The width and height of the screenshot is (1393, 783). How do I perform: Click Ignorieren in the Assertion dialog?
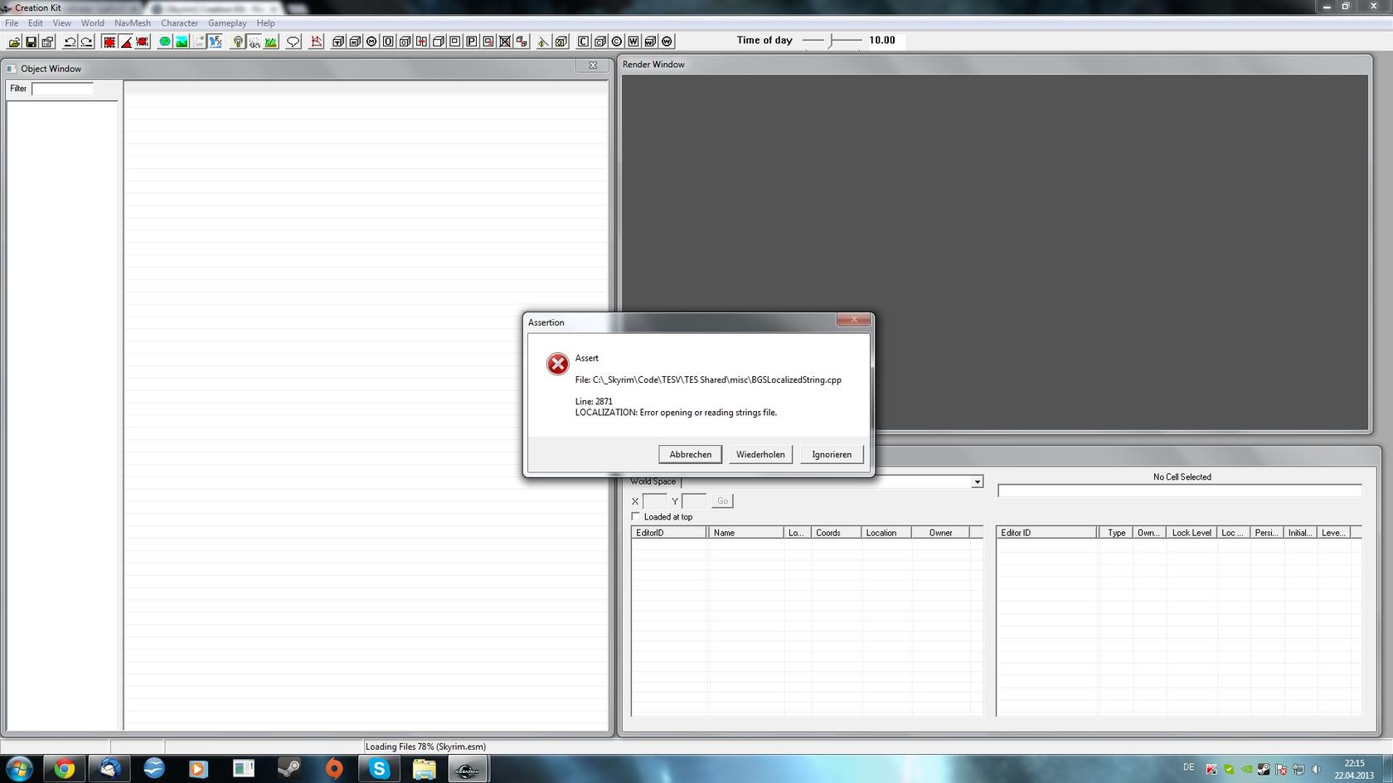click(x=832, y=454)
